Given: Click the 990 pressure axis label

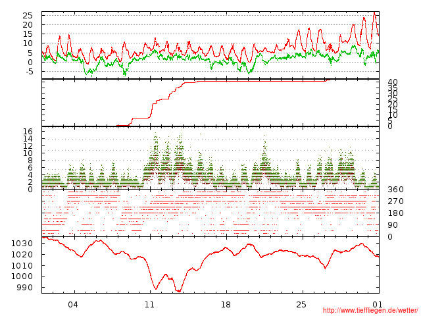Looking at the screenshot, I should pyautogui.click(x=24, y=288).
